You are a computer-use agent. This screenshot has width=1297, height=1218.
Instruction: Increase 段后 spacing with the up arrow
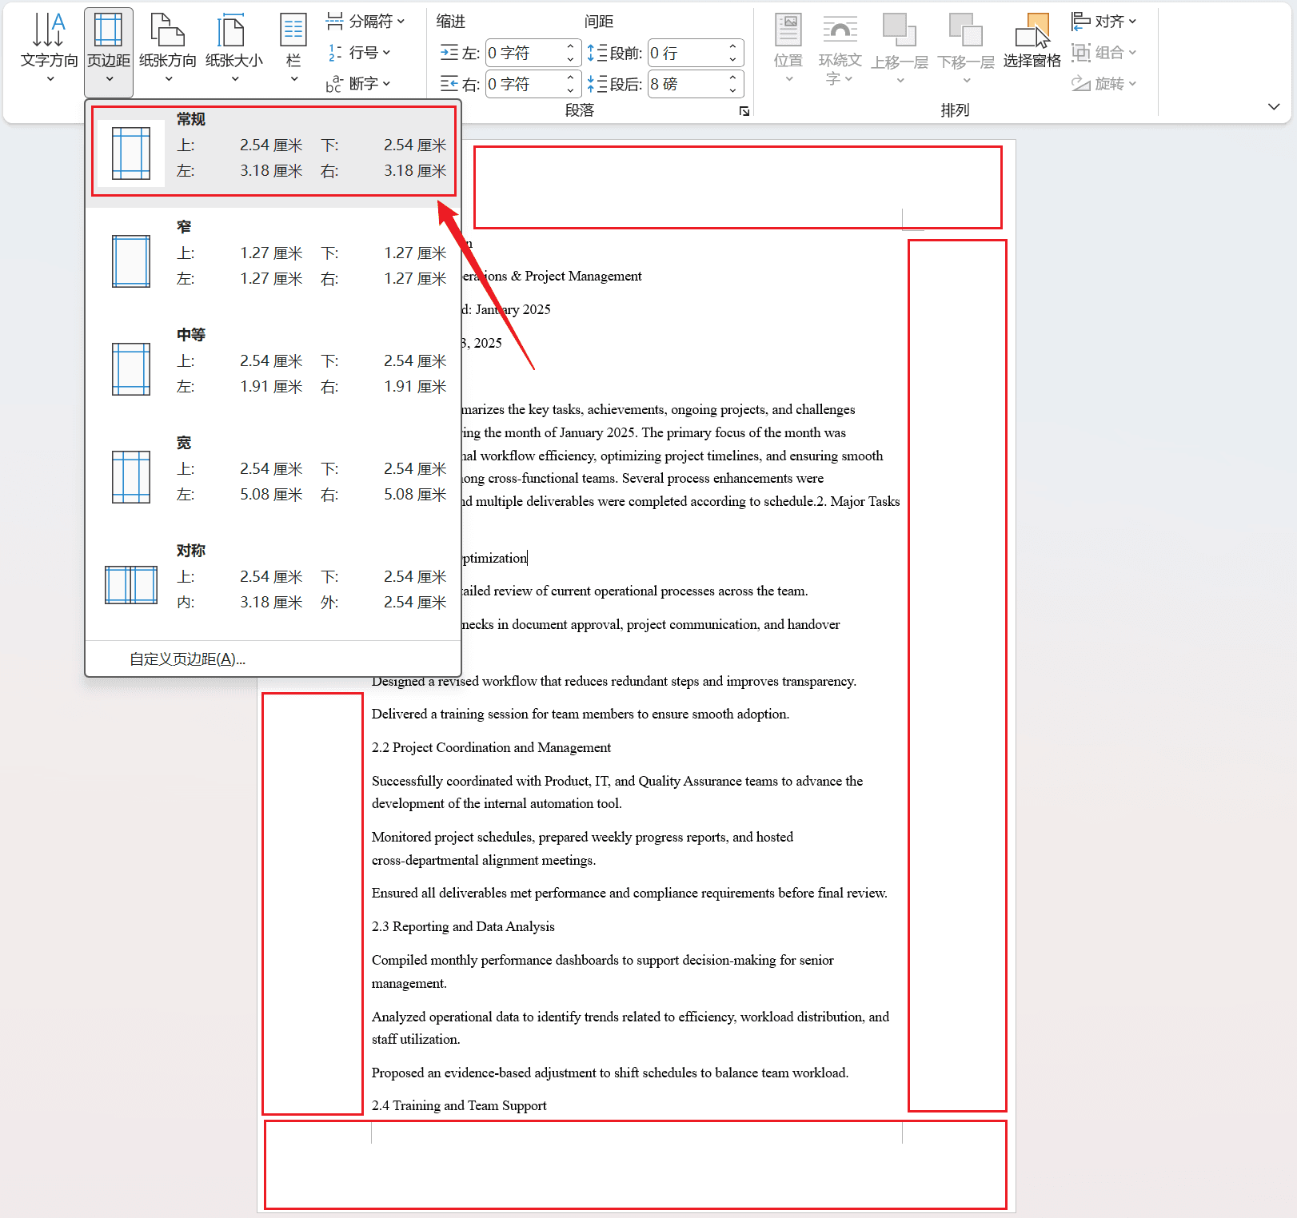point(733,77)
